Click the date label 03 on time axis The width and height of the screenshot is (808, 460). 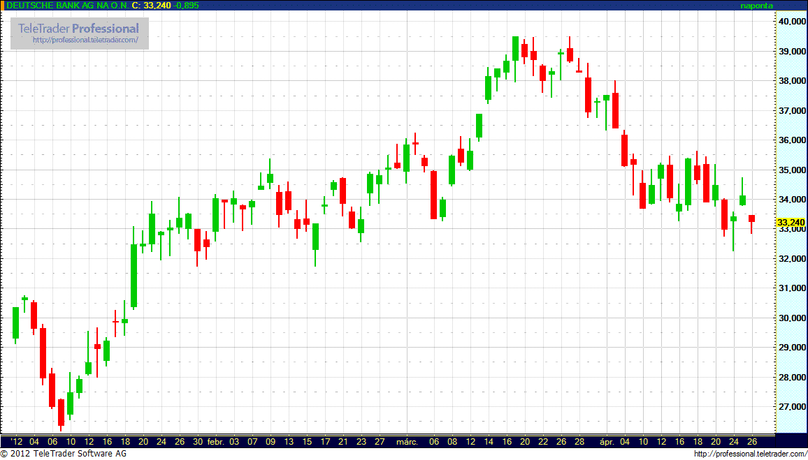point(234,441)
